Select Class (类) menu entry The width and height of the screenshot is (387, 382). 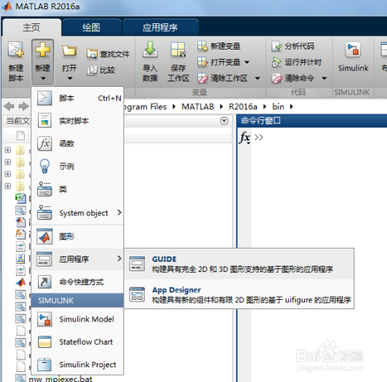coord(77,189)
